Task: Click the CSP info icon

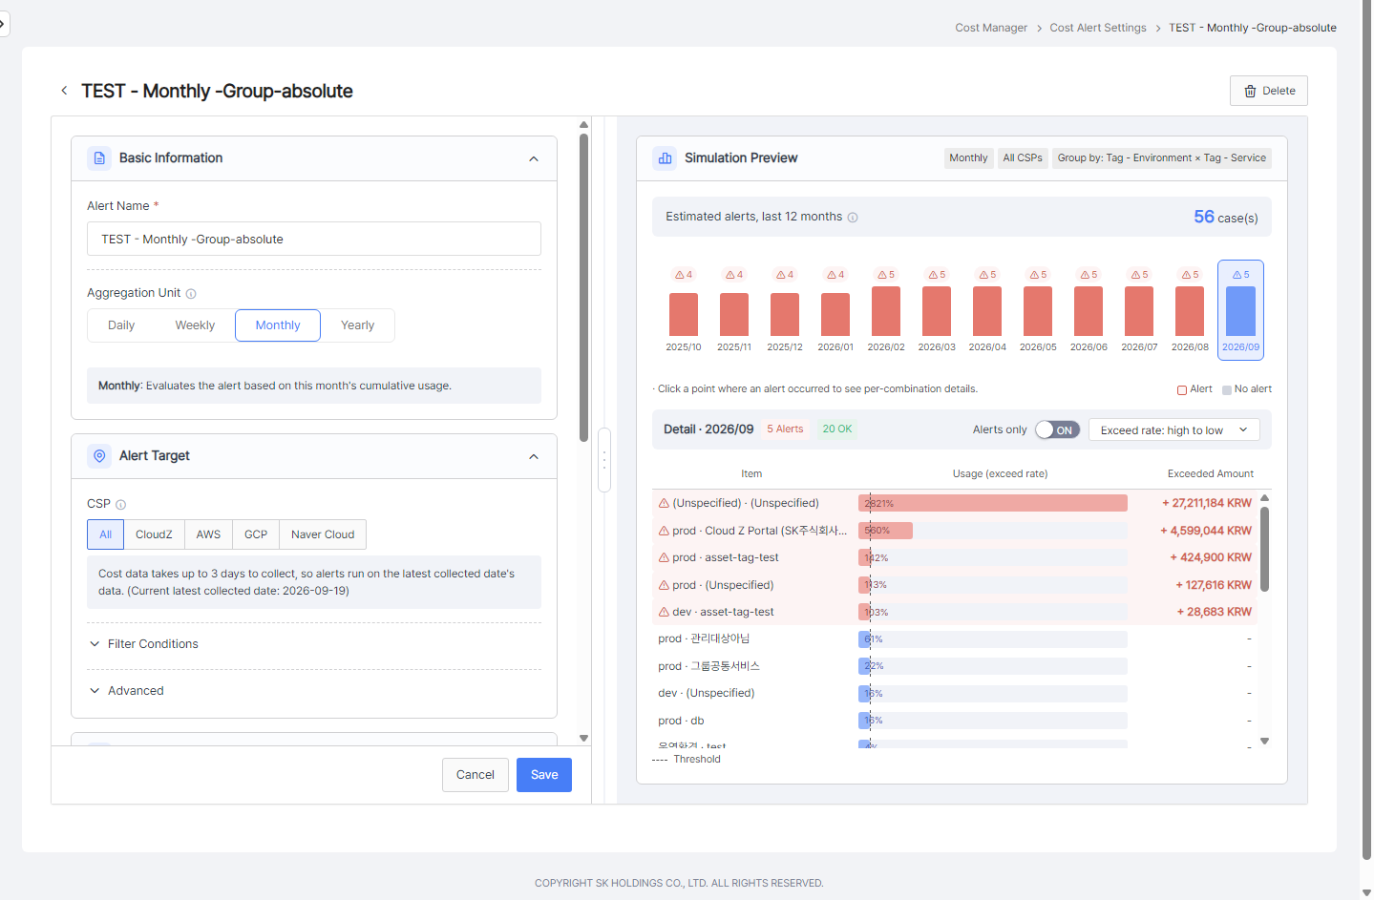Action: (x=121, y=505)
